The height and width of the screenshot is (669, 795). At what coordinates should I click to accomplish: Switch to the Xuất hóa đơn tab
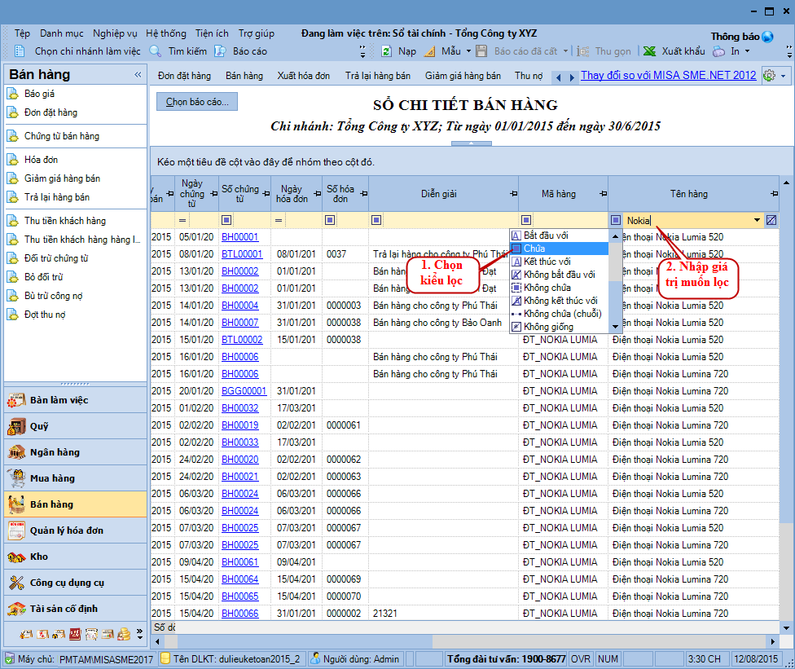(x=303, y=76)
